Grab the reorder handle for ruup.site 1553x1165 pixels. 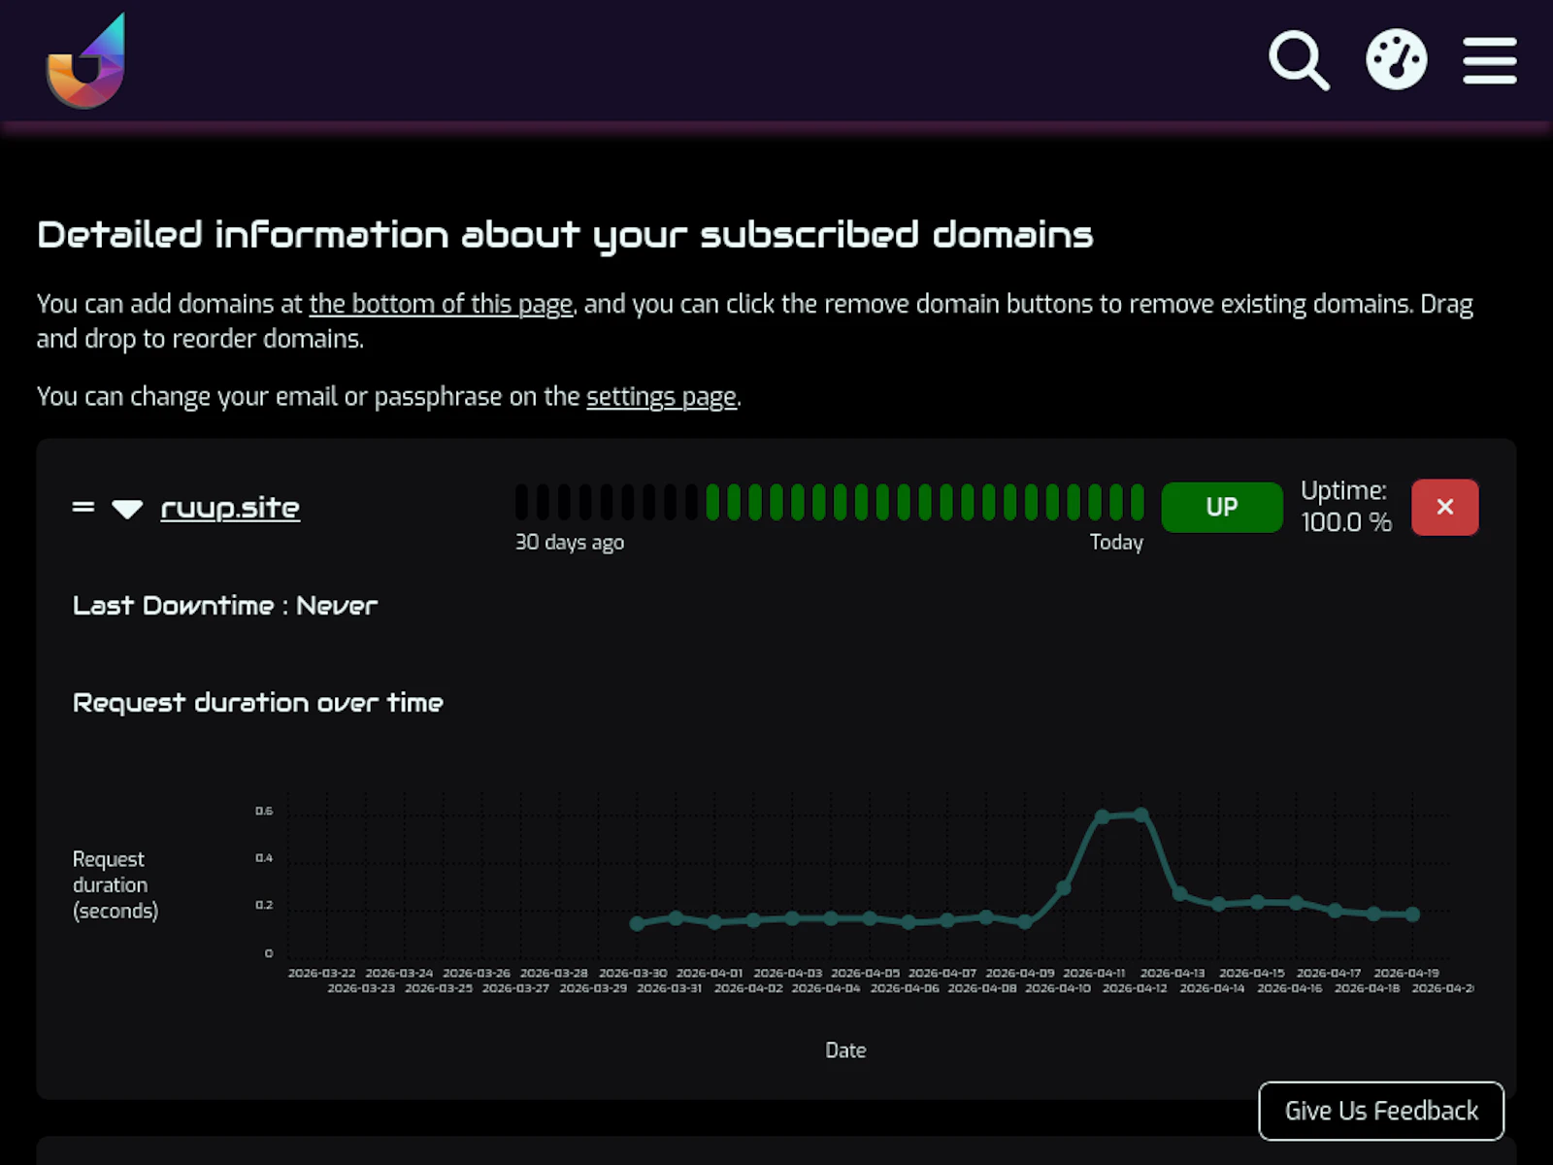[83, 507]
